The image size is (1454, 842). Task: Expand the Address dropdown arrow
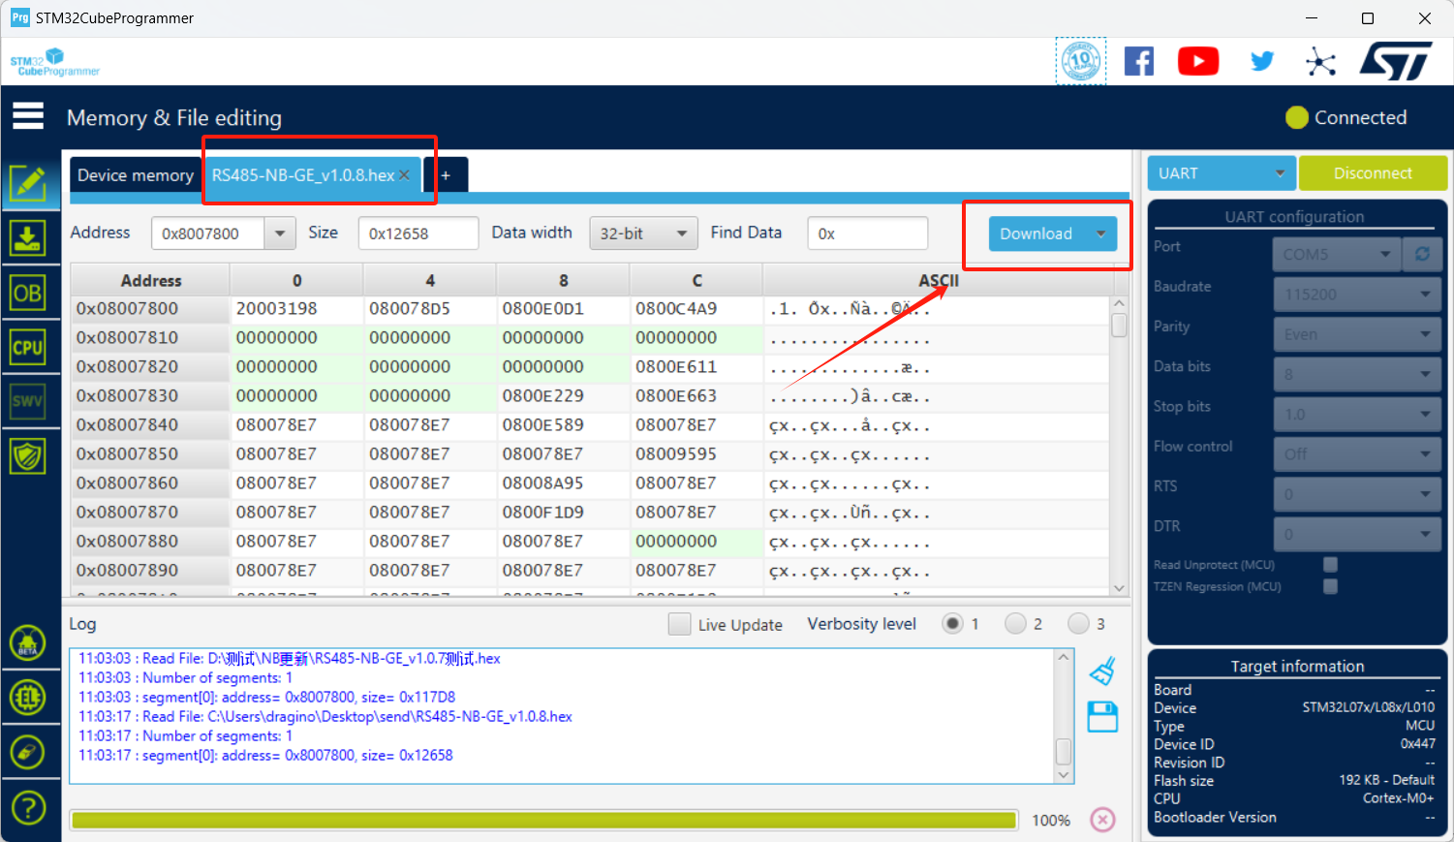click(280, 234)
